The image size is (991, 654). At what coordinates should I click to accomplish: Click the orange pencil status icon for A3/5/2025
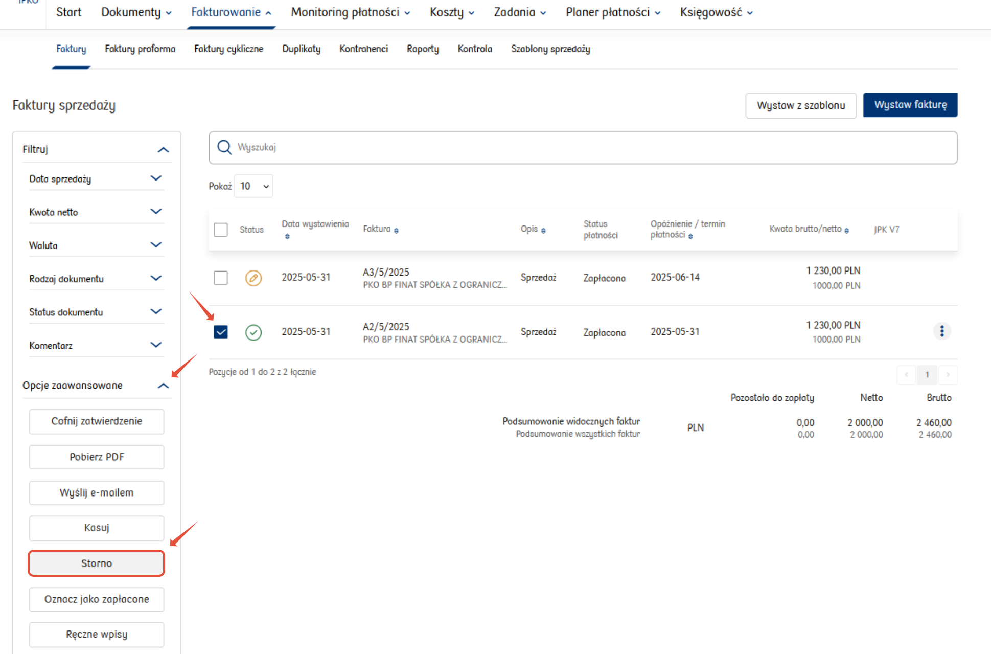click(253, 278)
